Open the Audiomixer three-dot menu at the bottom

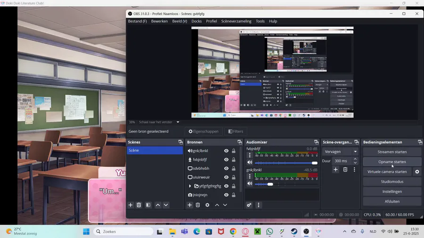tap(259, 205)
